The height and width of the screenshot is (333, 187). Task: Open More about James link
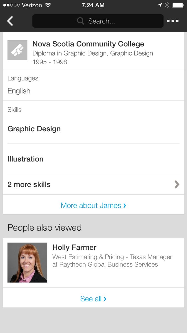pyautogui.click(x=93, y=205)
